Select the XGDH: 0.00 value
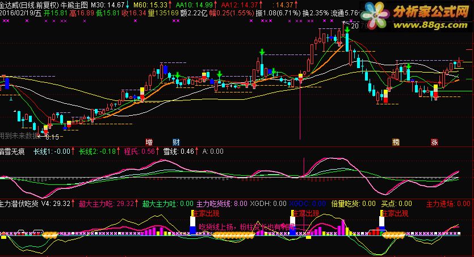The image size is (474, 257). point(268,204)
